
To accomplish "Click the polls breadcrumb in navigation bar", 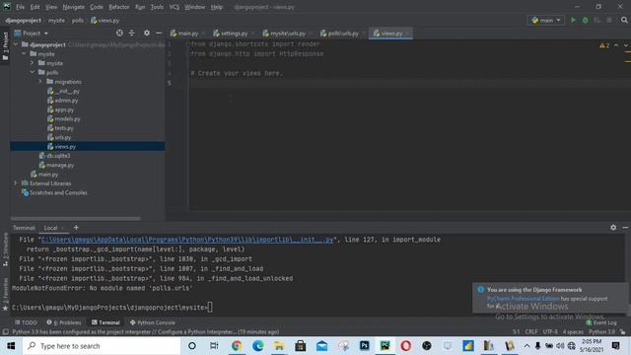I will pos(78,20).
